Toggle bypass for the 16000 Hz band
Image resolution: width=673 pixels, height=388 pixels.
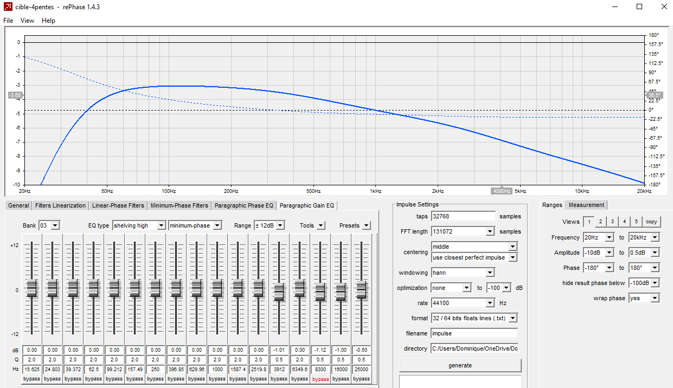coord(341,379)
